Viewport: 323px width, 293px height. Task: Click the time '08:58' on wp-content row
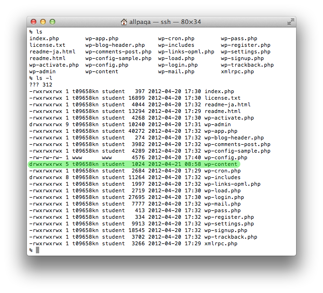[x=193, y=164]
